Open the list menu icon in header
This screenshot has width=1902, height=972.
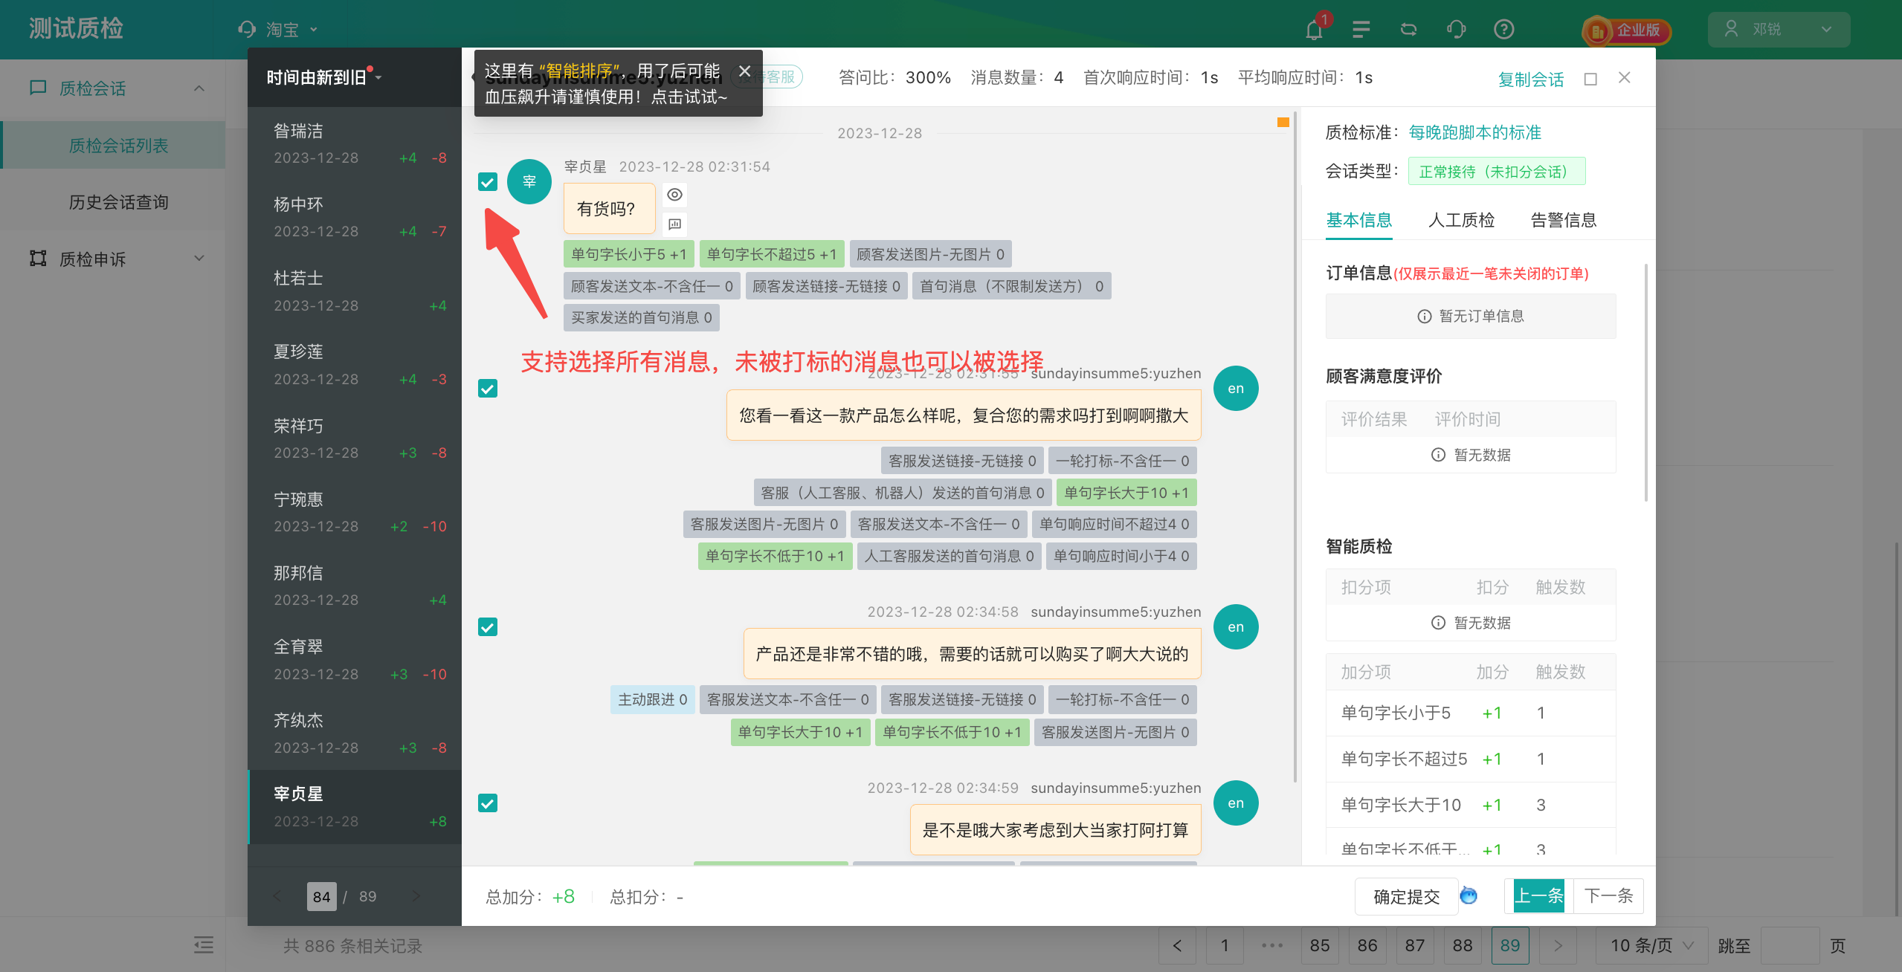click(x=1361, y=30)
